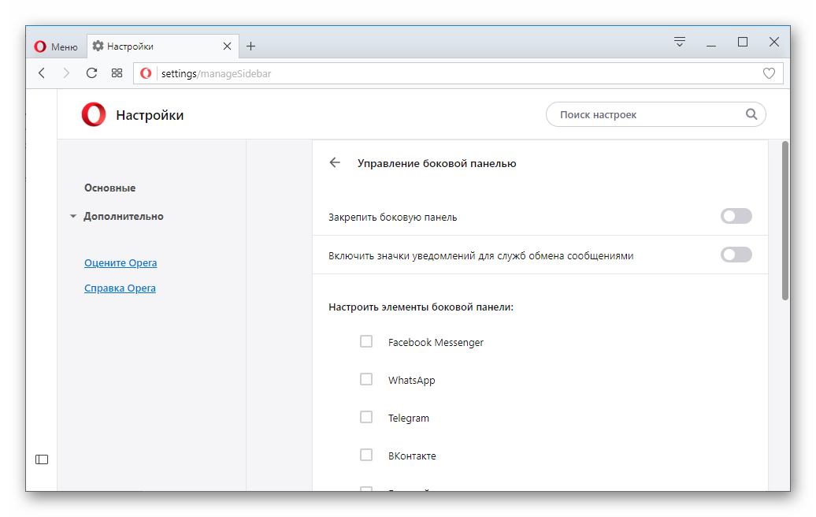Click the settings page vertical scrollbar
Viewport: 816px width, 517px height.
785,221
